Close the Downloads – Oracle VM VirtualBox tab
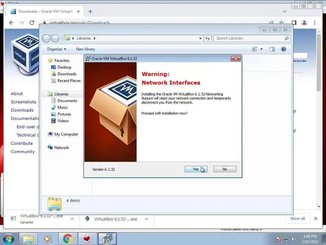The image size is (326, 245). [78, 11]
